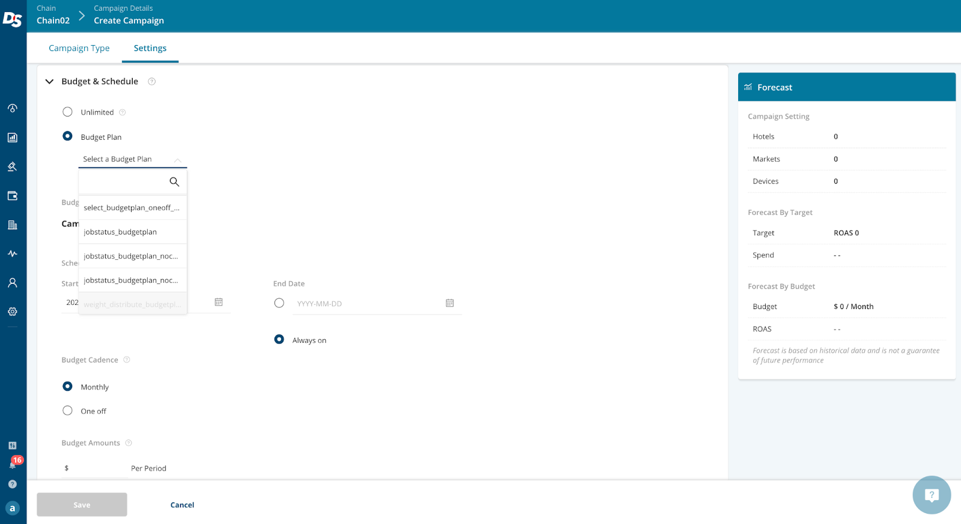Open notifications bell with 16 badge
The width and height of the screenshot is (961, 524).
(13, 463)
